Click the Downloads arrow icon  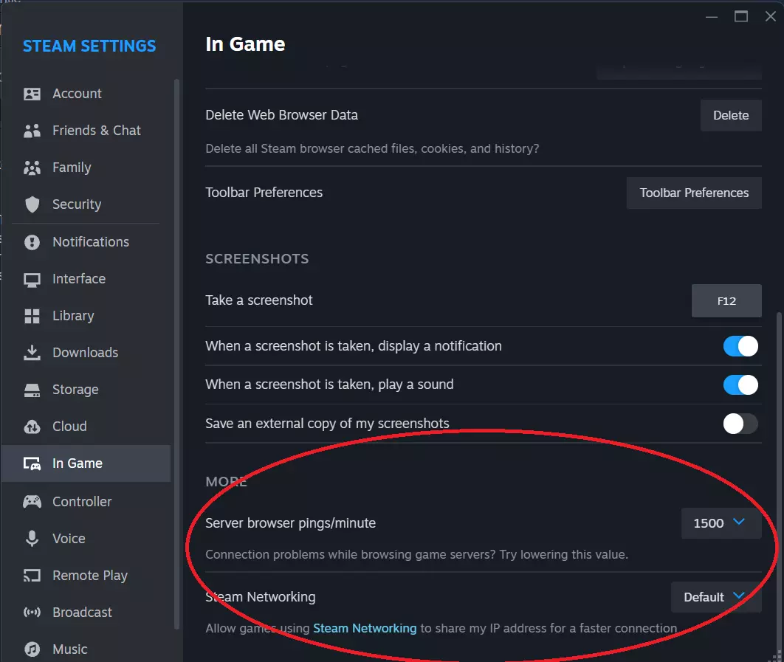(x=32, y=353)
